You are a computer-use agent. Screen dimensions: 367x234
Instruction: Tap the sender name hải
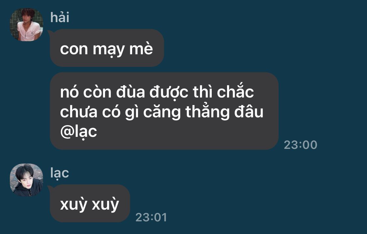[60, 18]
